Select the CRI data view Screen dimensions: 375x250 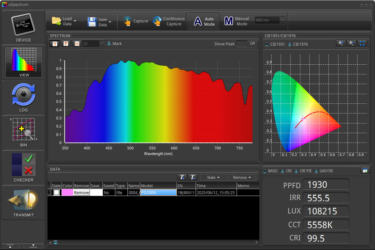282,171
